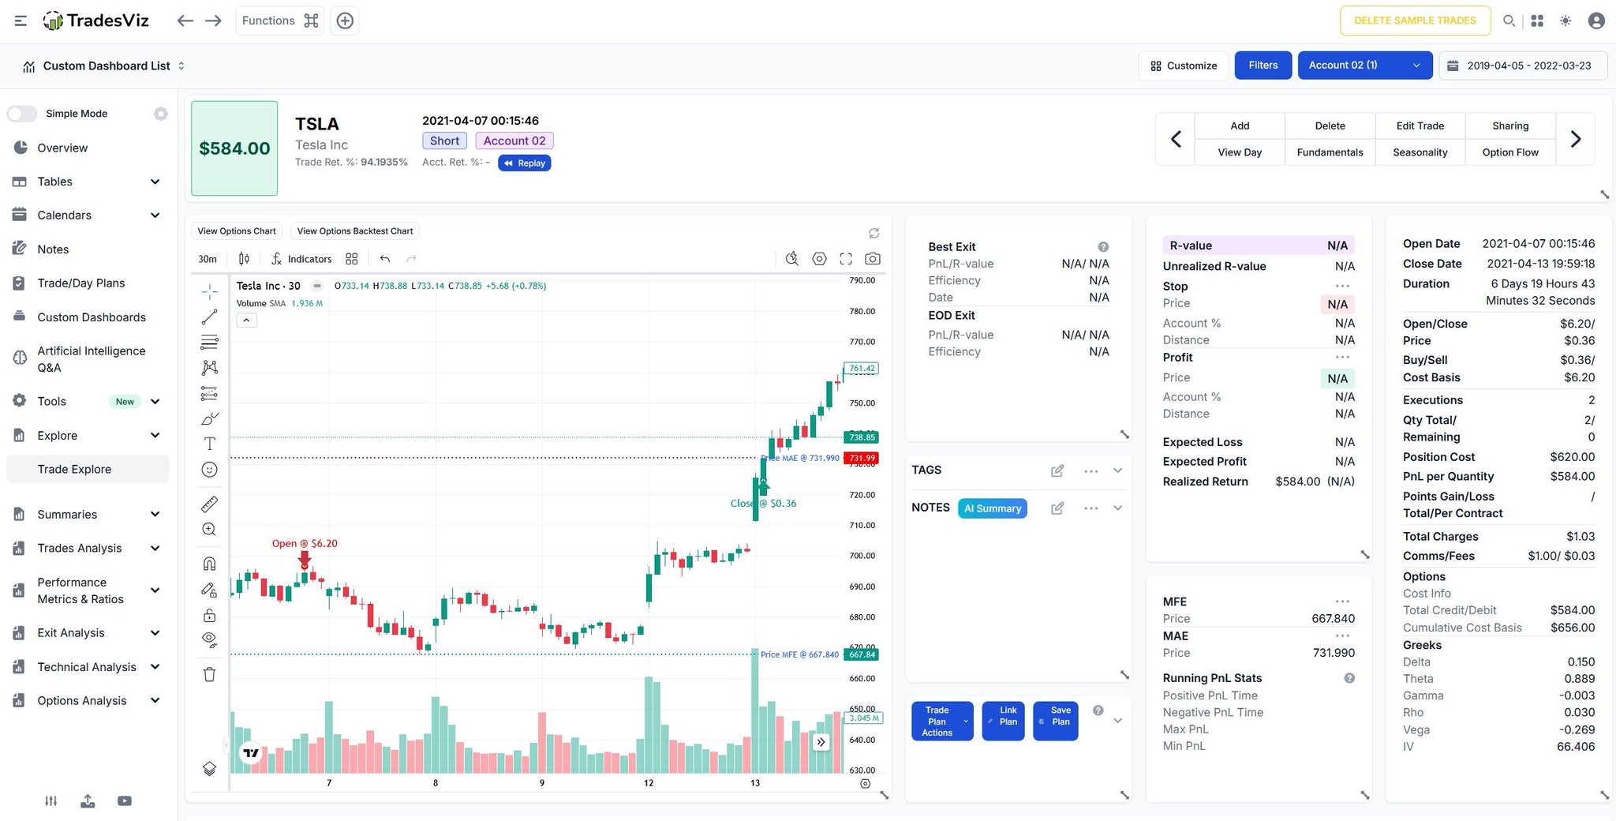
Task: Expand the Trades Analysis section
Action: tap(87, 548)
